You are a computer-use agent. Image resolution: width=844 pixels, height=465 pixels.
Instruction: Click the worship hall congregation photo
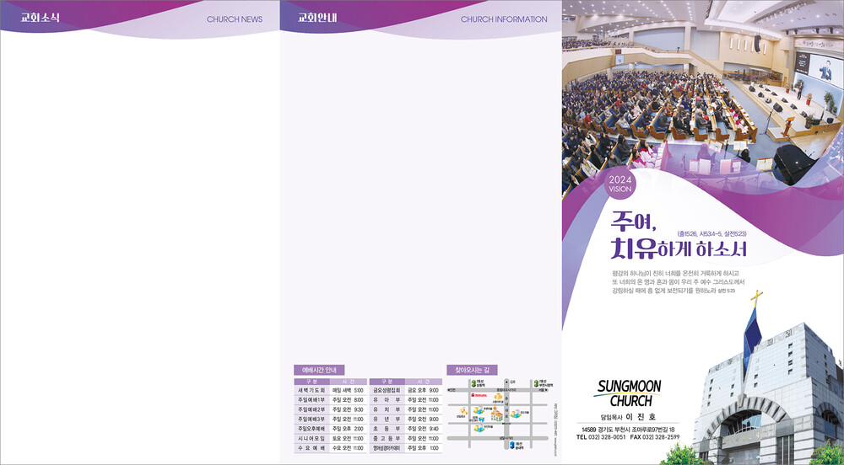pos(701,84)
